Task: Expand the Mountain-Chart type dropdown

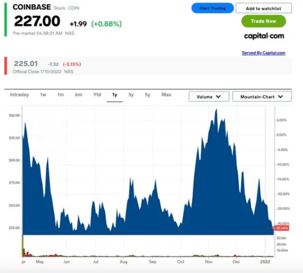Action: coord(262,97)
